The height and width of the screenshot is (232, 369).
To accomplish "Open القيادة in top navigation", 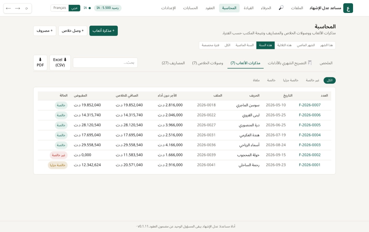I will (x=249, y=8).
